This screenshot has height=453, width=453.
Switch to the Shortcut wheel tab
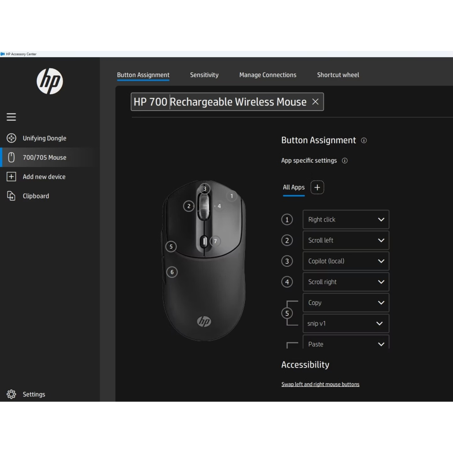click(338, 75)
